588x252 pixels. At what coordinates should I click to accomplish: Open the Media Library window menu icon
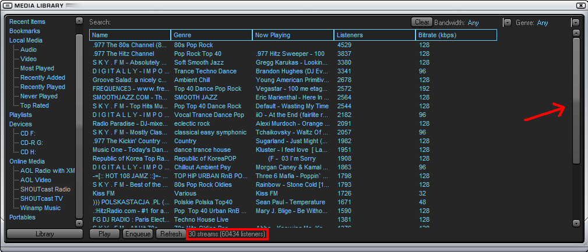coord(7,5)
